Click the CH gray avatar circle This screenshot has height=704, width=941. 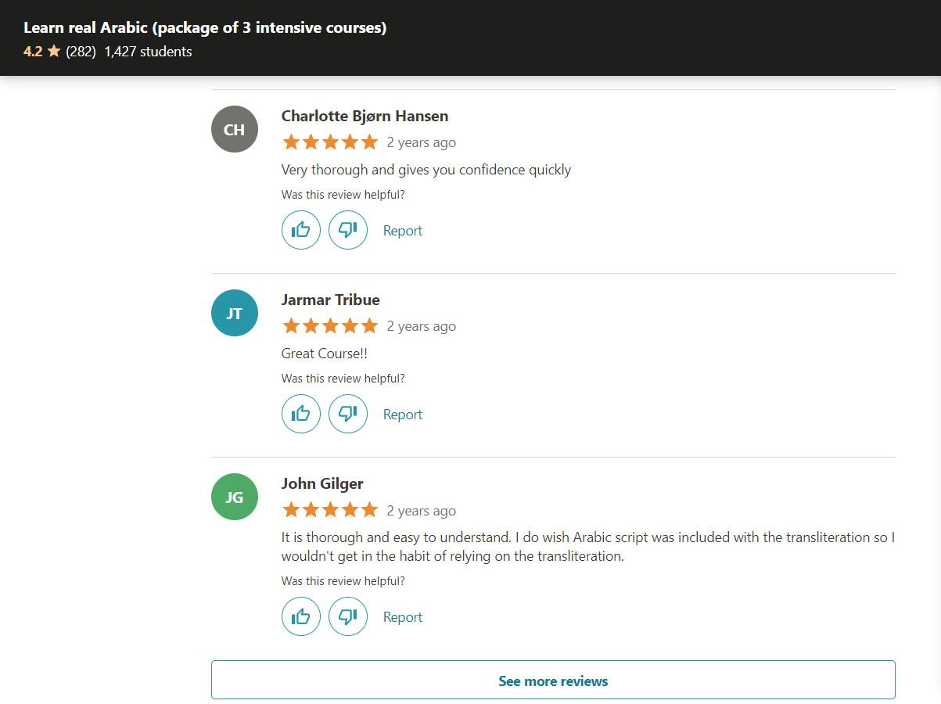pos(235,129)
